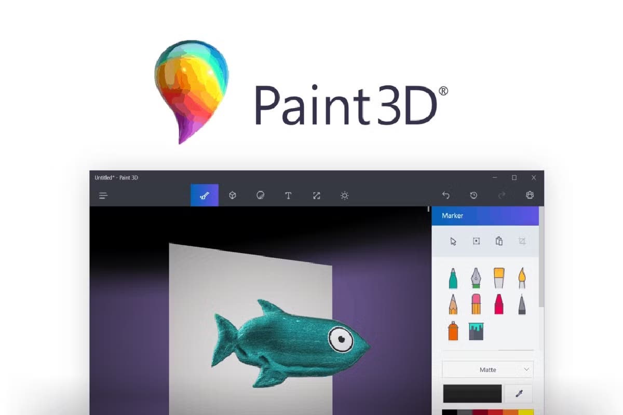Image resolution: width=623 pixels, height=415 pixels.
Task: Pick the orange Spray can tool
Action: [x=453, y=330]
